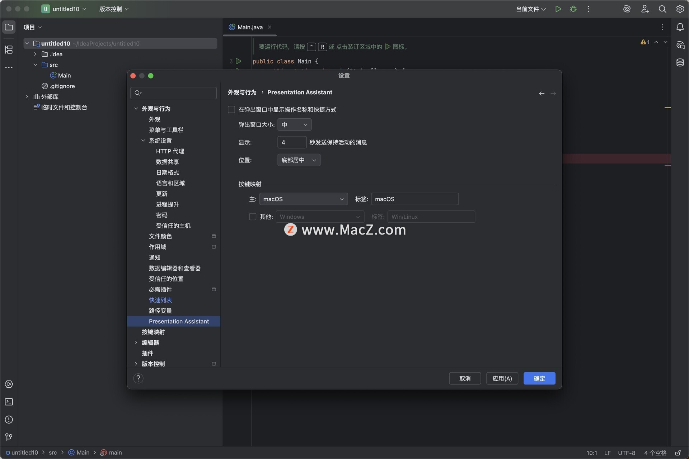Start debugging with the bug icon

(x=573, y=9)
